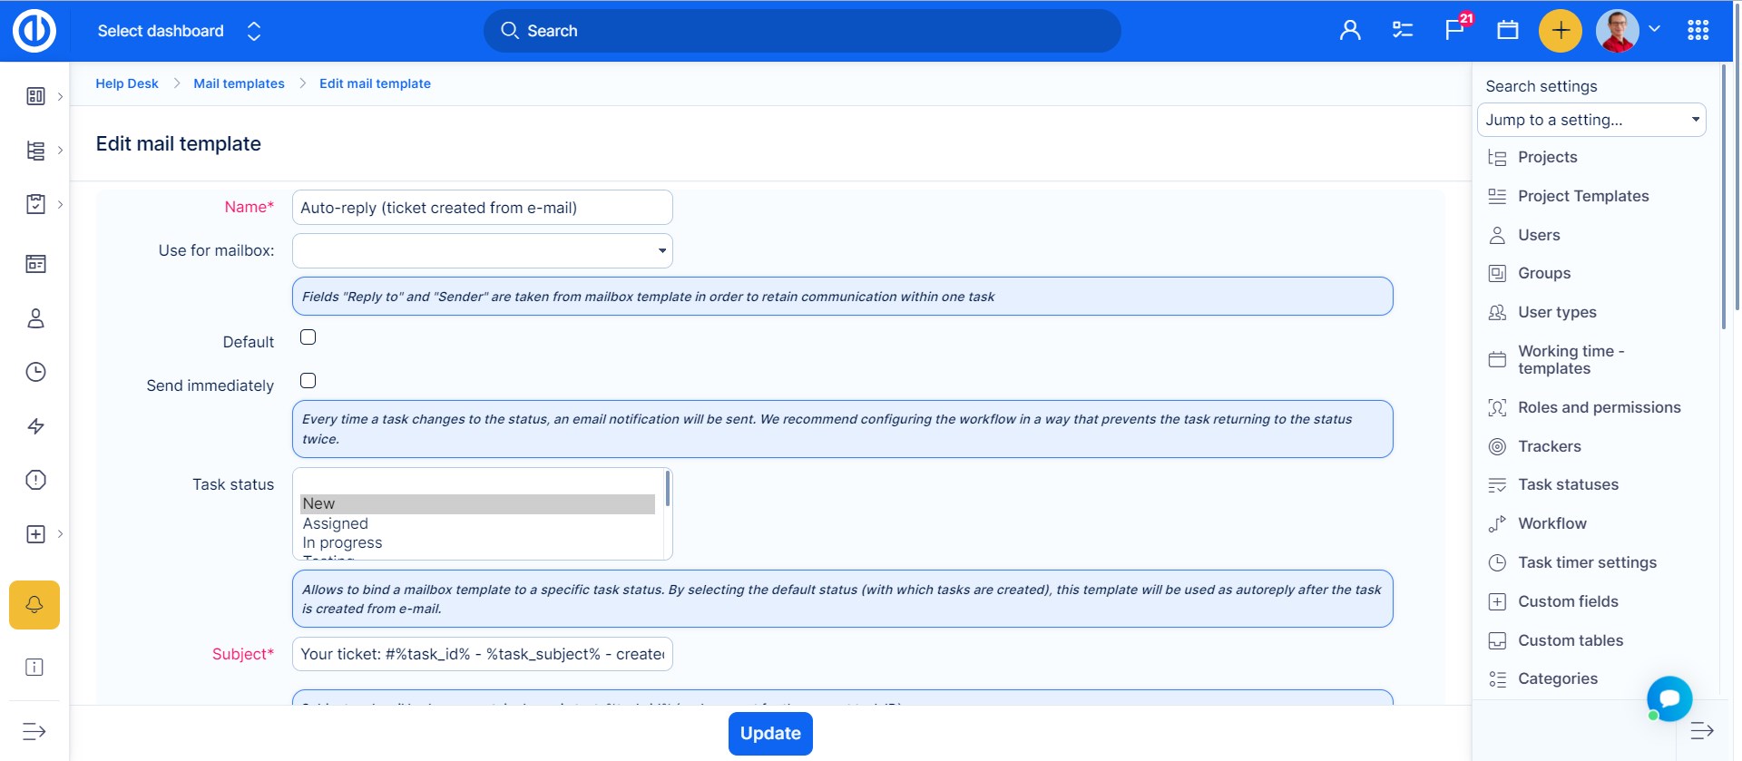Click the yellow bell notification icon in sidebar
The image size is (1742, 761).
click(34, 605)
